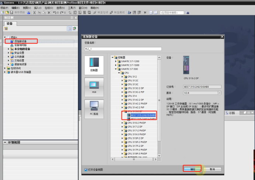Expand the 语言和资源 node
The height and width of the screenshot is (180, 255).
[8, 64]
